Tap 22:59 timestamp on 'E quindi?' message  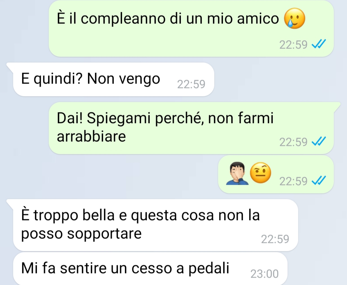pos(191,84)
